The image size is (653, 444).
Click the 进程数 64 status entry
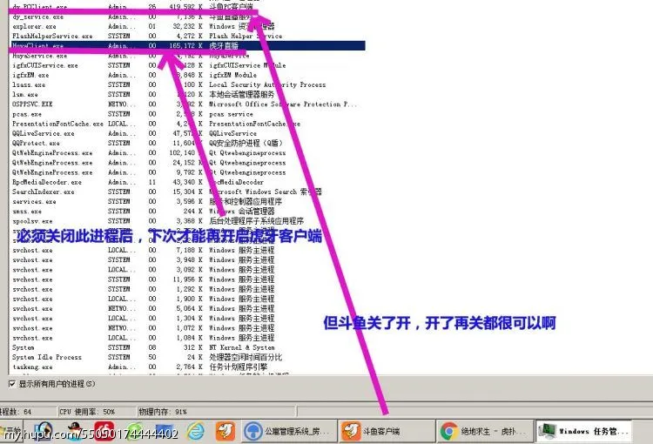[x=16, y=412]
